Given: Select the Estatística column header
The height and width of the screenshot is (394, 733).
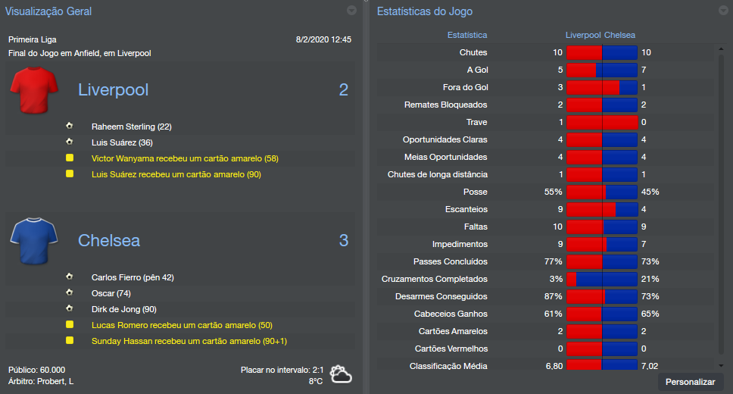Looking at the screenshot, I should pos(467,35).
